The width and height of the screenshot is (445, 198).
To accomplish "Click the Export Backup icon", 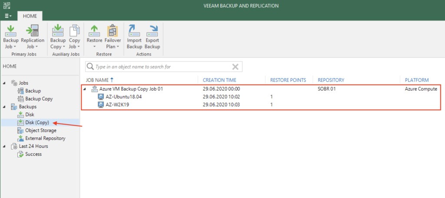I will (152, 31).
